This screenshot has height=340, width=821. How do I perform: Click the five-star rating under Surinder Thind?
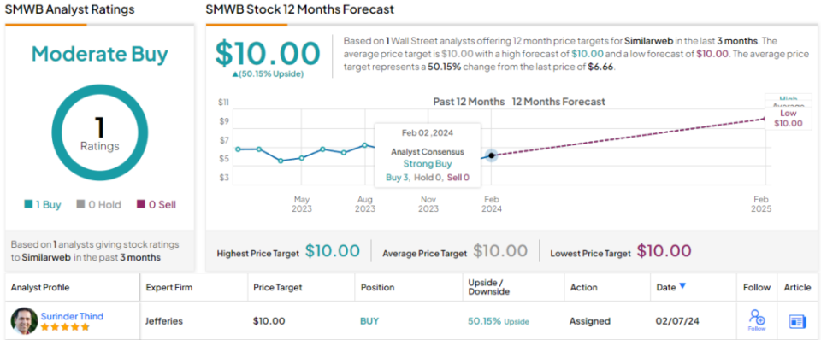65,327
